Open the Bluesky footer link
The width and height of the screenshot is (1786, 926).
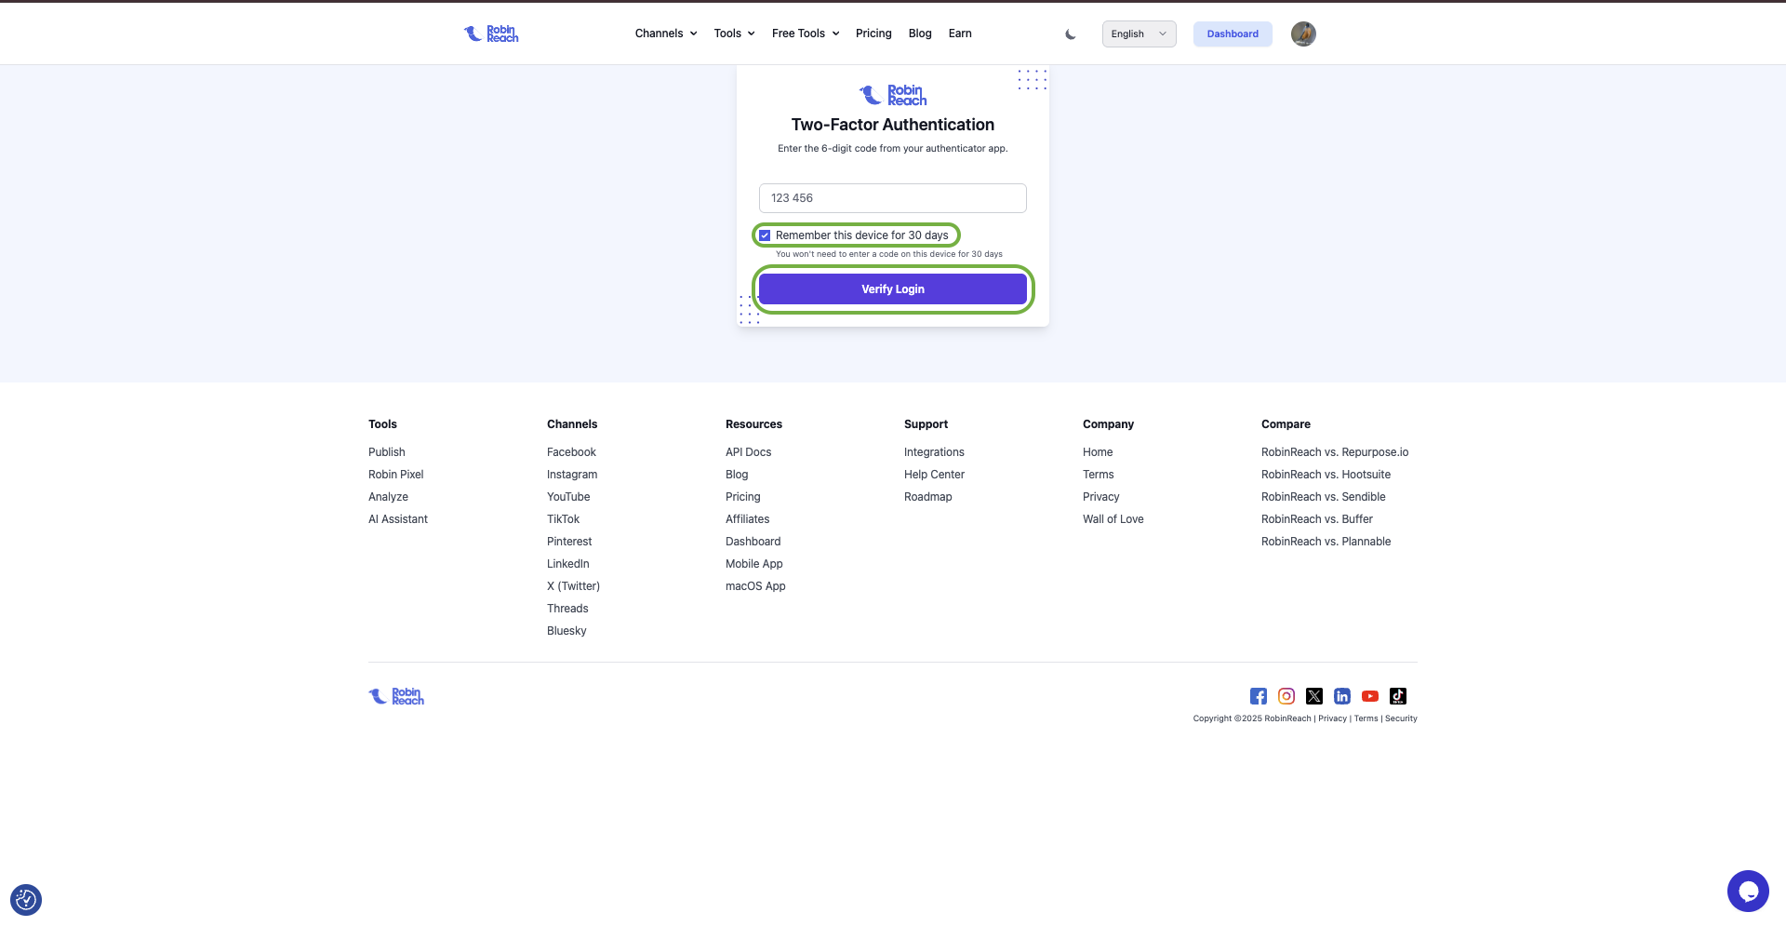pos(566,631)
